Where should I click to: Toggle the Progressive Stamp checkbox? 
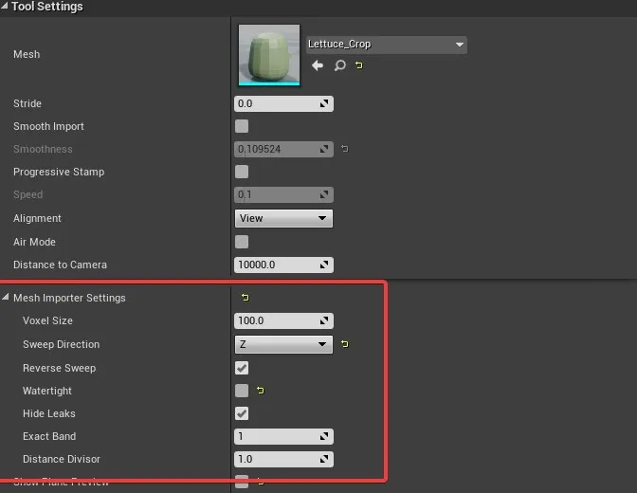[x=242, y=172]
